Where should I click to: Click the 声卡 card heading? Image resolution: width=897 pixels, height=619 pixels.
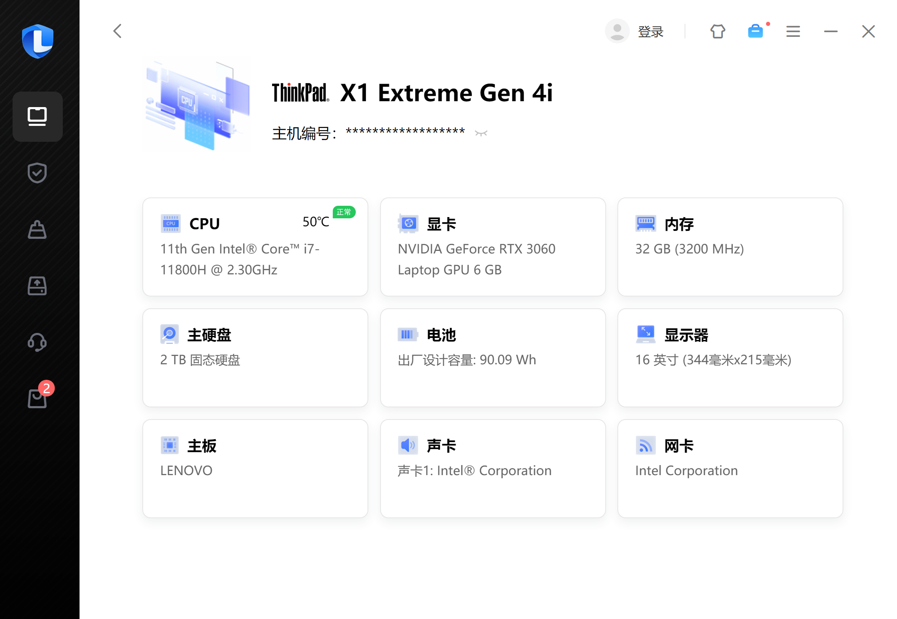(441, 445)
